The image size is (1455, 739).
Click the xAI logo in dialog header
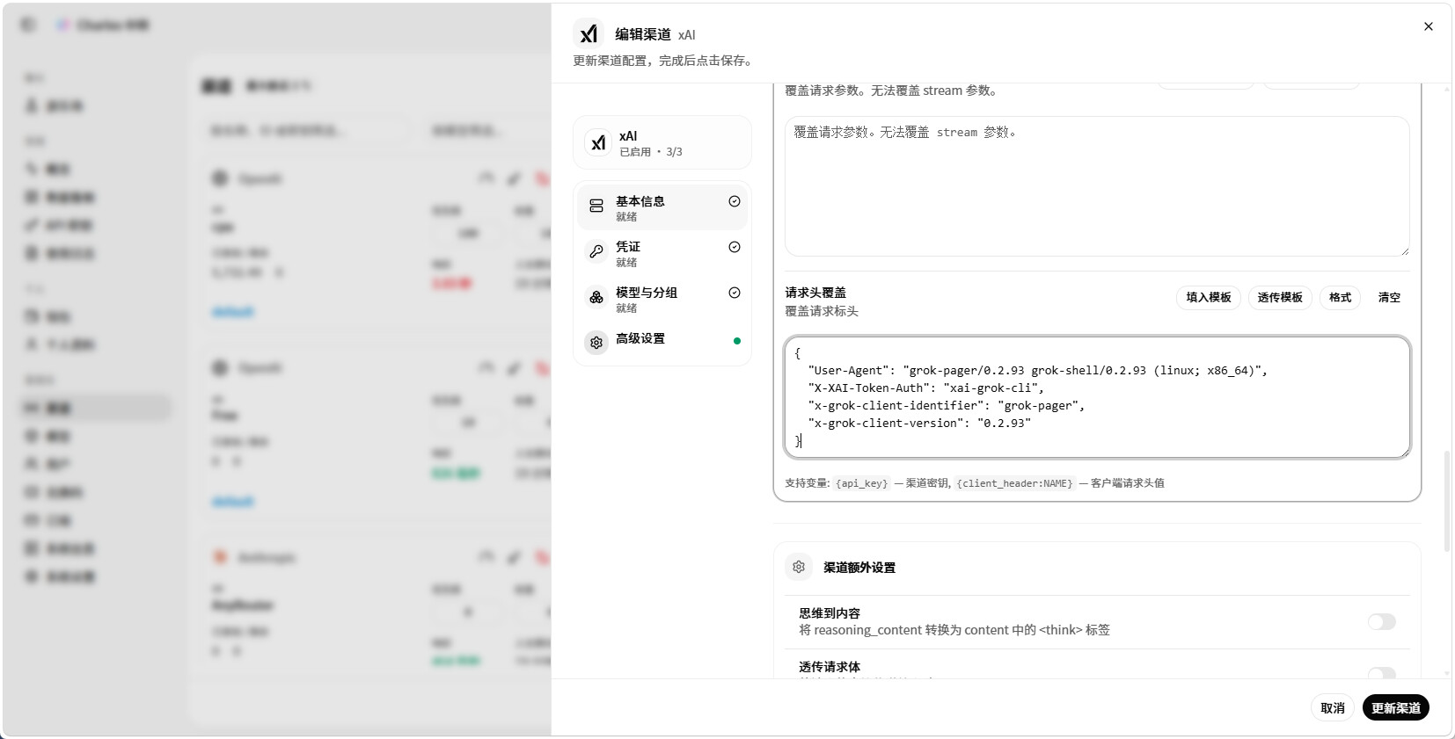[x=589, y=33]
